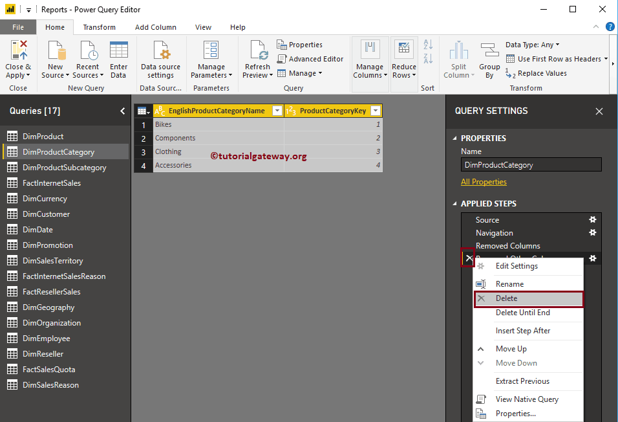Click the DimCustomer query in the list
The image size is (618, 422).
pyautogui.click(x=48, y=214)
